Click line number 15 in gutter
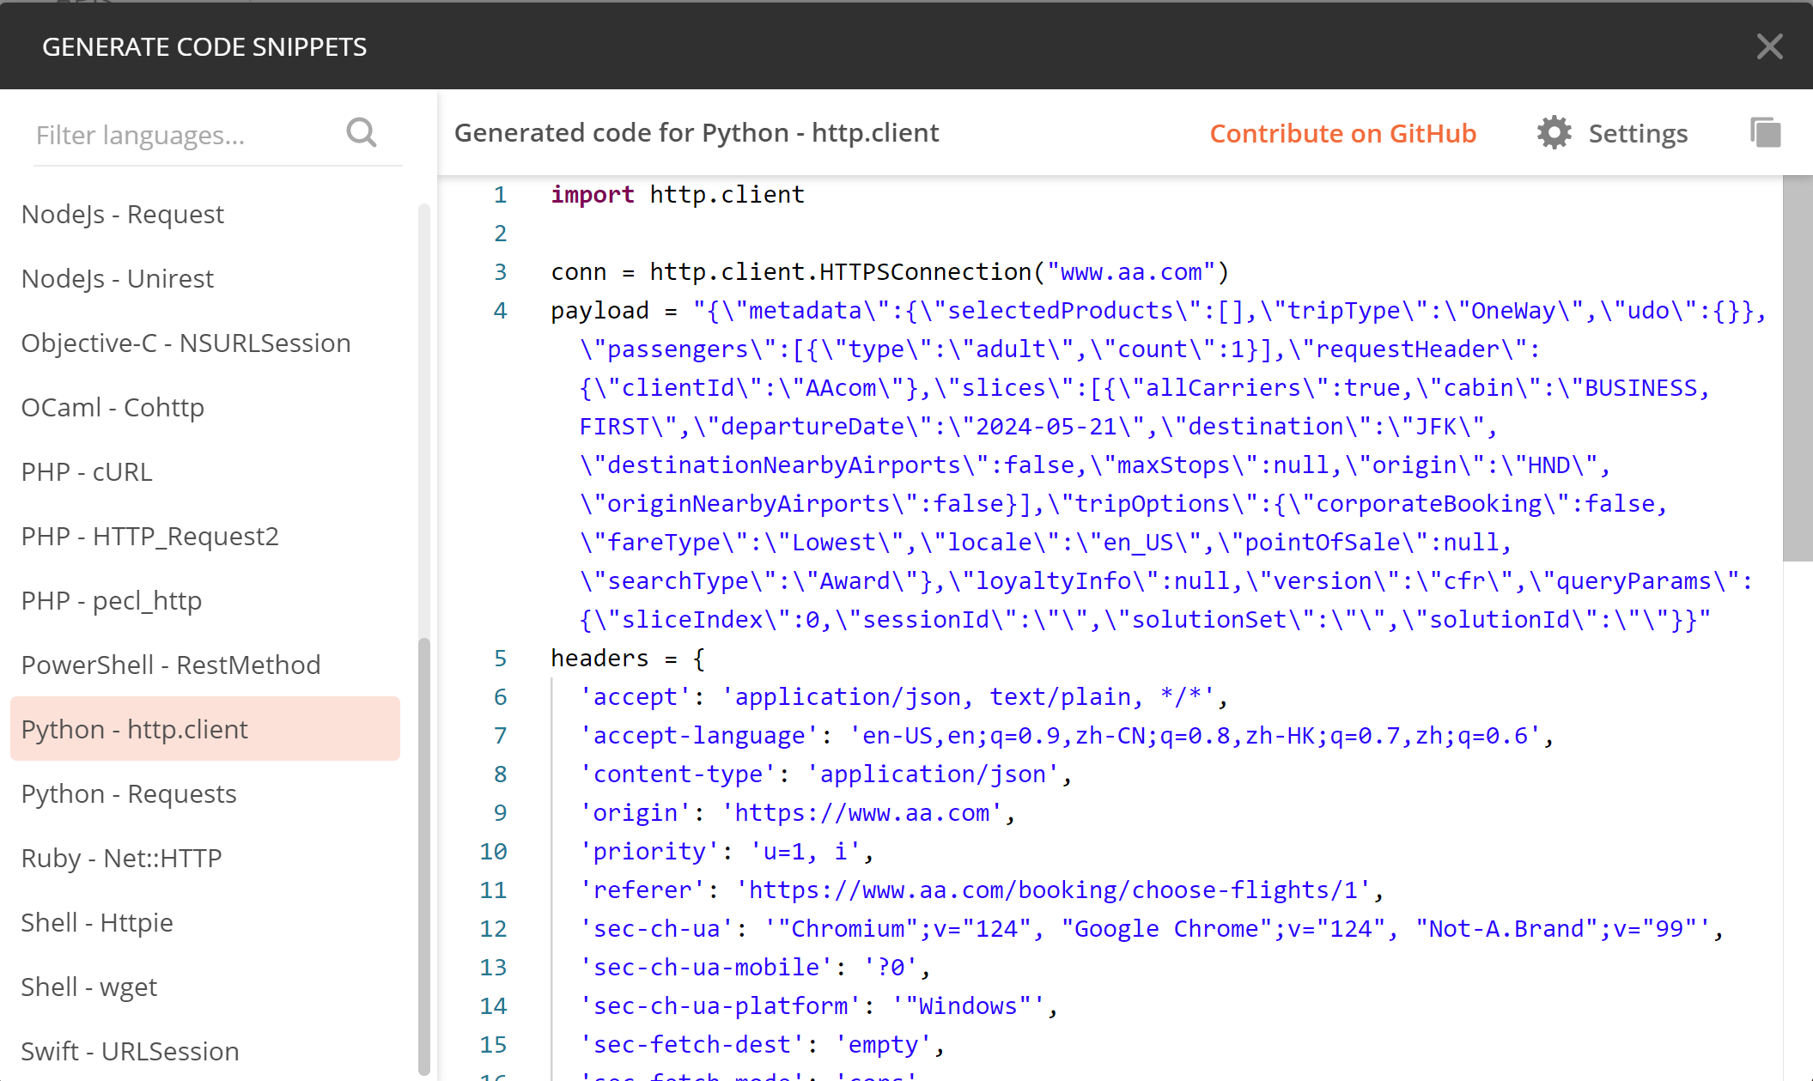The height and width of the screenshot is (1081, 1813). (x=493, y=1045)
